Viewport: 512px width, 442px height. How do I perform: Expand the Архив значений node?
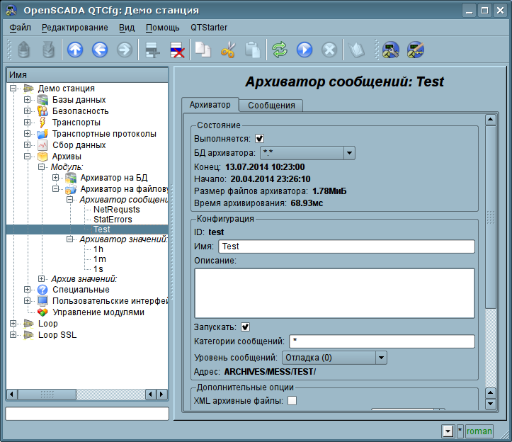click(41, 278)
